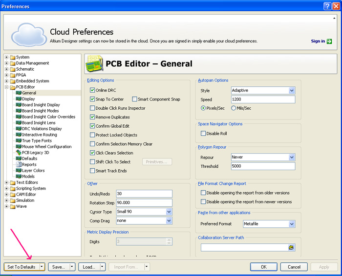Click the Set To Defaults button

pos(21,267)
